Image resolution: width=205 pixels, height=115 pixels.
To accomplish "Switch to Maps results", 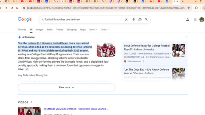I will tap(83, 30).
